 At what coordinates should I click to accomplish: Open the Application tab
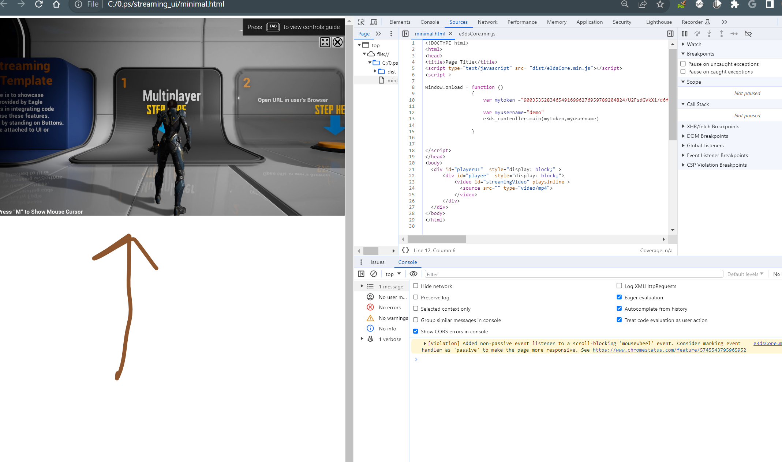tap(590, 22)
